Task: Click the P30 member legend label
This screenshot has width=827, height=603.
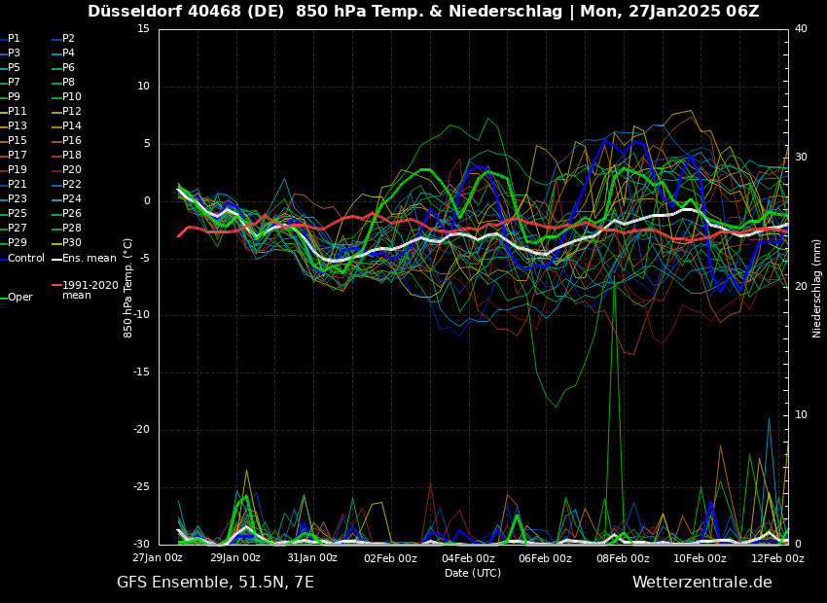Action: [71, 243]
